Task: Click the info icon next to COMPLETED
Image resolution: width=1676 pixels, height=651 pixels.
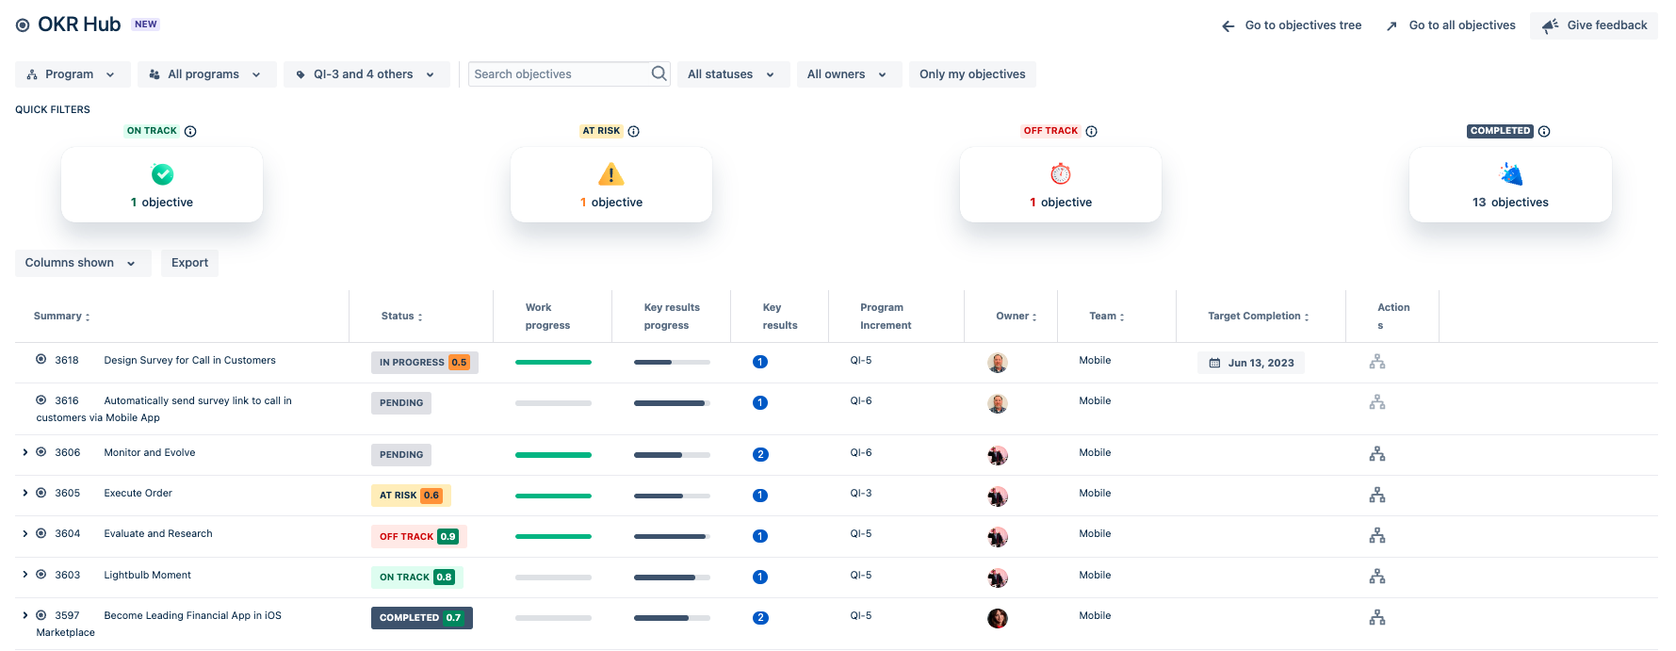Action: (1544, 132)
